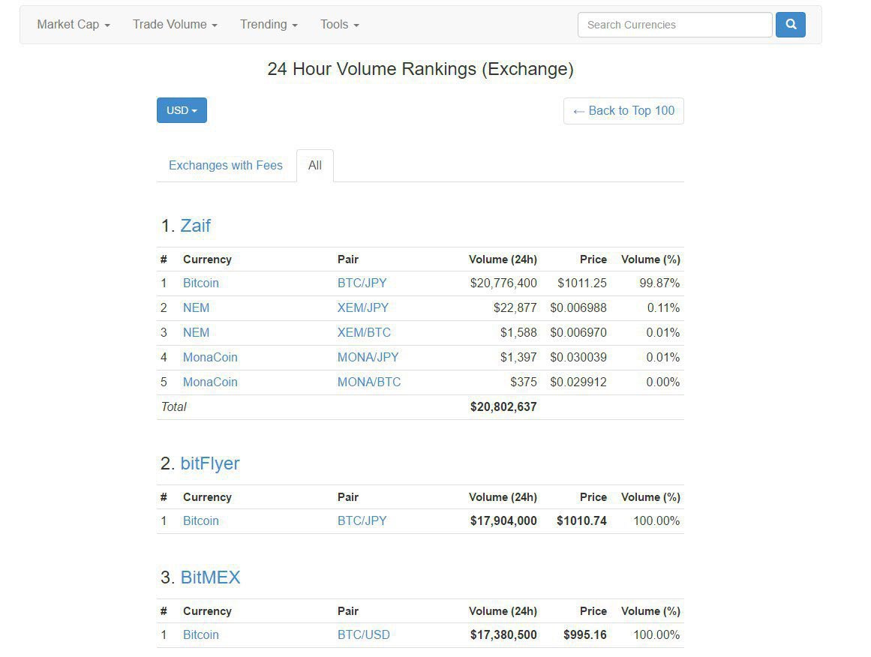
Task: Open the Market Cap dropdown menu
Action: 74,25
